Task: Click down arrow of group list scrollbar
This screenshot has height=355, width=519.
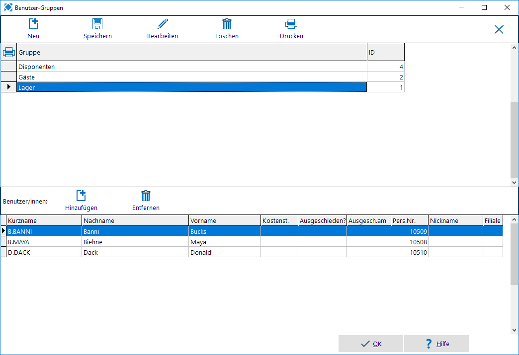Action: pyautogui.click(x=514, y=182)
